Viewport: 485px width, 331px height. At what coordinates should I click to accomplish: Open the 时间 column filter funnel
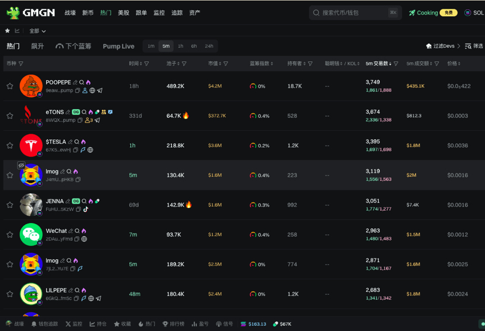click(147, 64)
